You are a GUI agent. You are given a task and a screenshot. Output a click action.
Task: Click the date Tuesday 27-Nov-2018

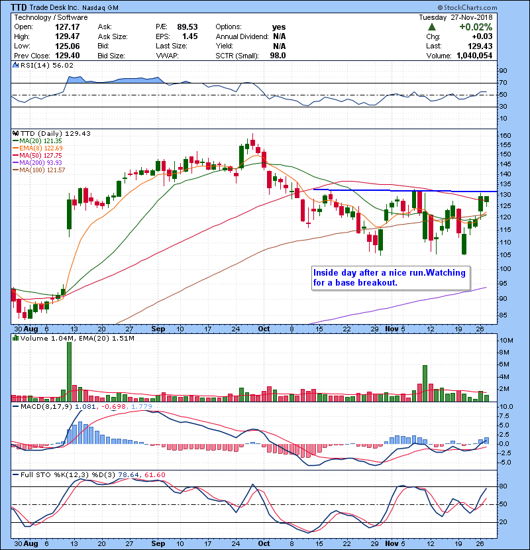pos(456,17)
